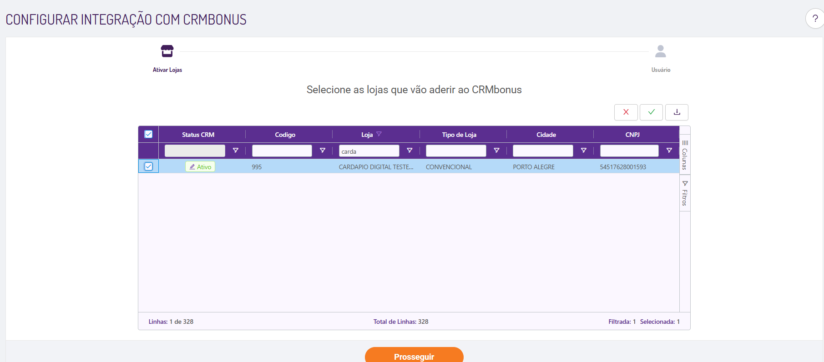824x362 pixels.
Task: Click the Ativo status badge
Action: pyautogui.click(x=200, y=167)
